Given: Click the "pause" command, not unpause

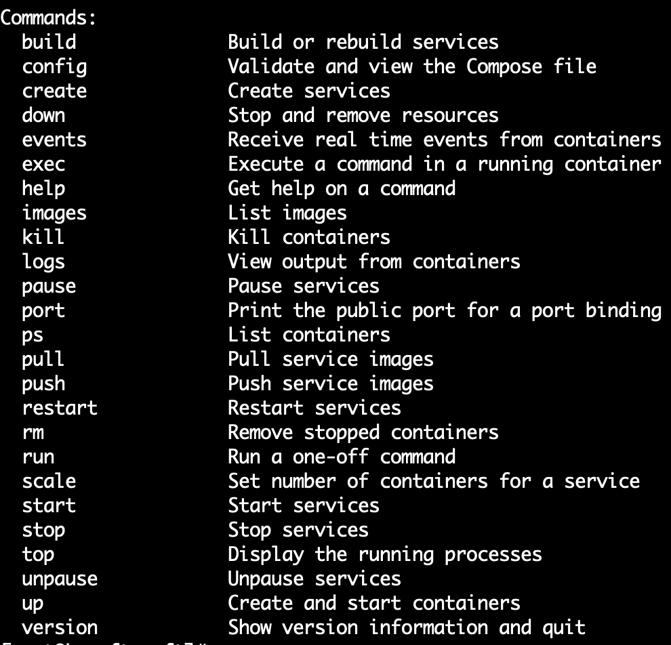Looking at the screenshot, I should pos(49,286).
